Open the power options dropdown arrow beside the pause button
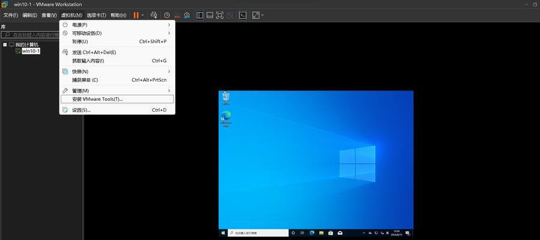This screenshot has width=540, height=240. click(142, 15)
